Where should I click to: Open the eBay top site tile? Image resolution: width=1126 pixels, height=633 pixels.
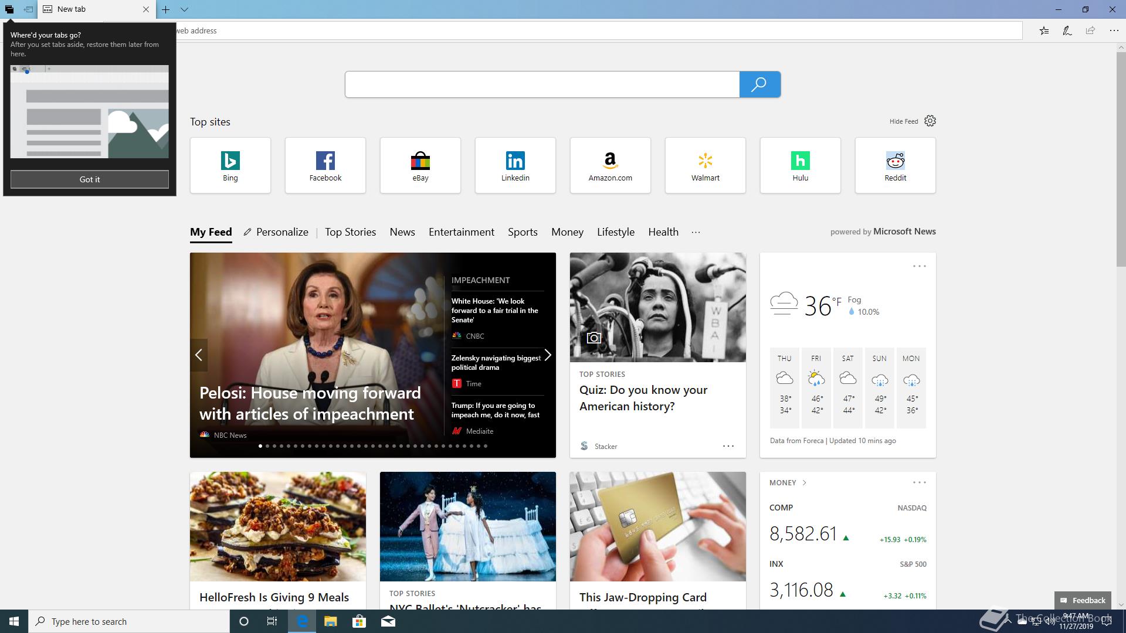tap(420, 165)
